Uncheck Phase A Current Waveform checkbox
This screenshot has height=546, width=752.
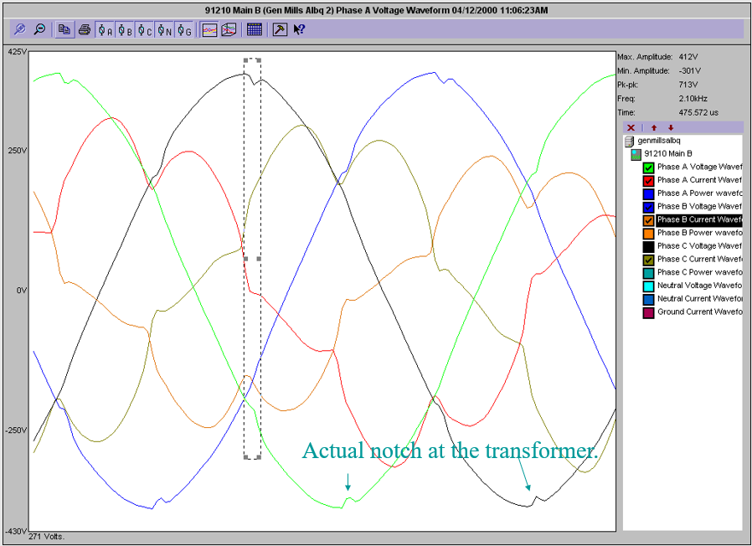pos(648,181)
